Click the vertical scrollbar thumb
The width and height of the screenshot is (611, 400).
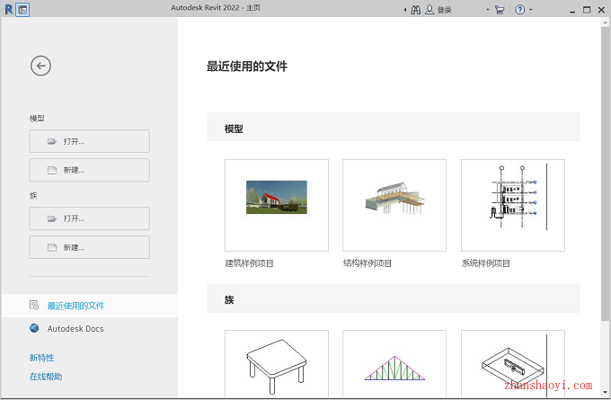605,173
